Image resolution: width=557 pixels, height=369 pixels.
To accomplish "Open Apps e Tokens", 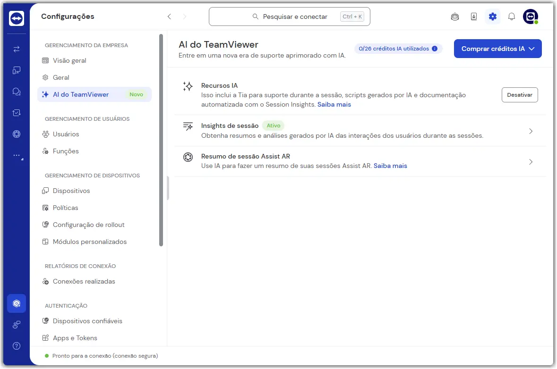I will pyautogui.click(x=94, y=338).
